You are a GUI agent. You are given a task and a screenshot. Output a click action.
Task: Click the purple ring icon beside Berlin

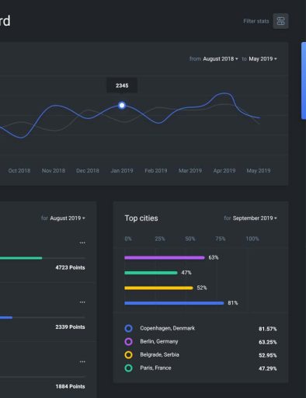(x=129, y=342)
